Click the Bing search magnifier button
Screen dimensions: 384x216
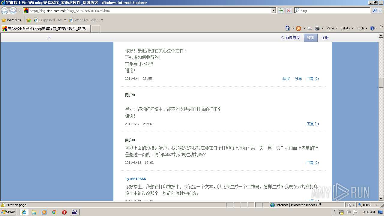pos(374,10)
